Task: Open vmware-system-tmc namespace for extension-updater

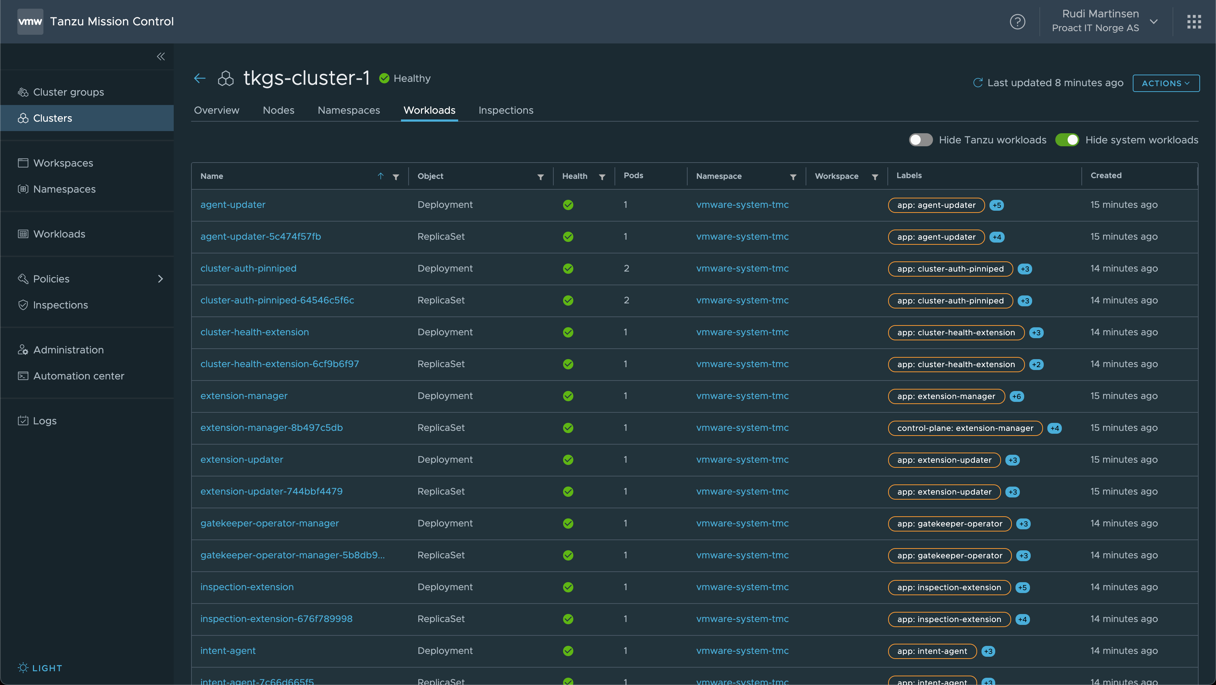Action: [742, 460]
